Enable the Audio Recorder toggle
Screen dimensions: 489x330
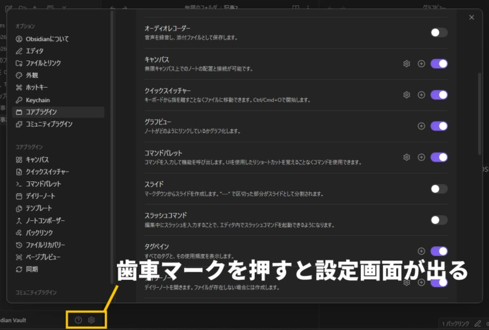tap(439, 32)
